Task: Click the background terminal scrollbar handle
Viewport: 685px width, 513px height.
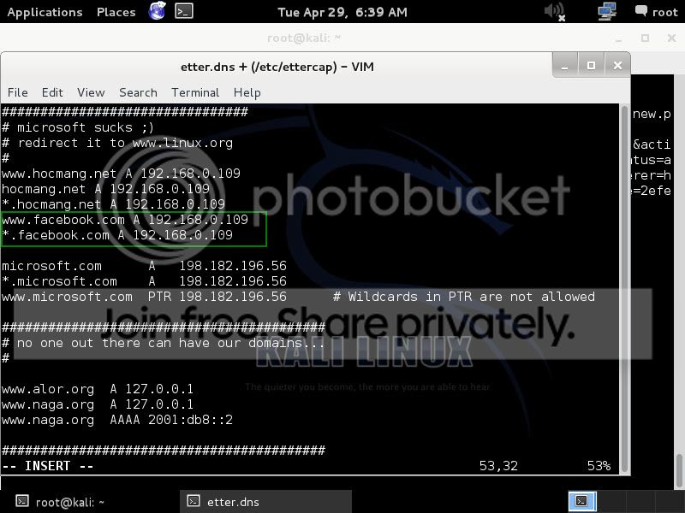Action: point(679,469)
